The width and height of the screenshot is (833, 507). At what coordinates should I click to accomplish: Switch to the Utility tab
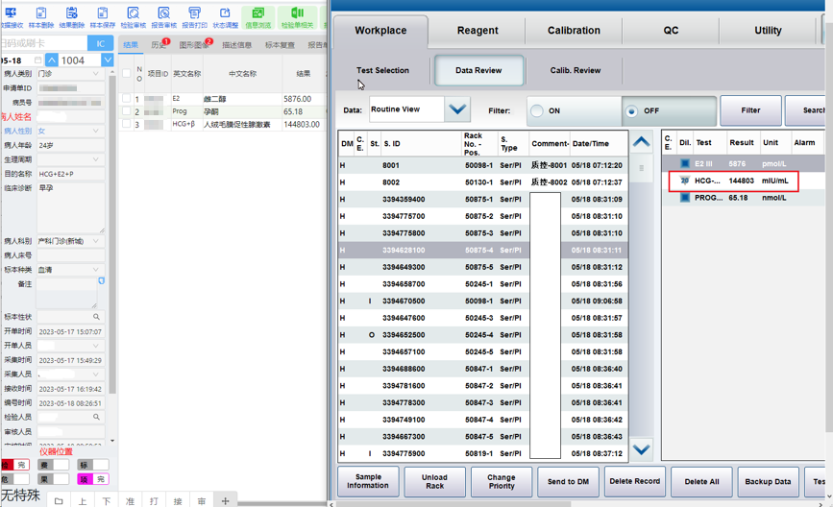pyautogui.click(x=768, y=31)
